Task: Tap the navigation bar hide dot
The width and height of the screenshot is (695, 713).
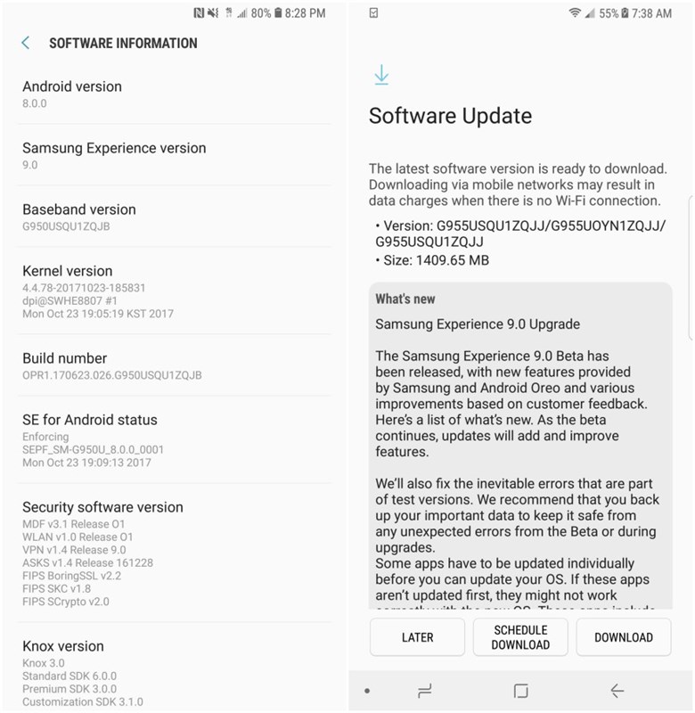Action: coord(367,691)
